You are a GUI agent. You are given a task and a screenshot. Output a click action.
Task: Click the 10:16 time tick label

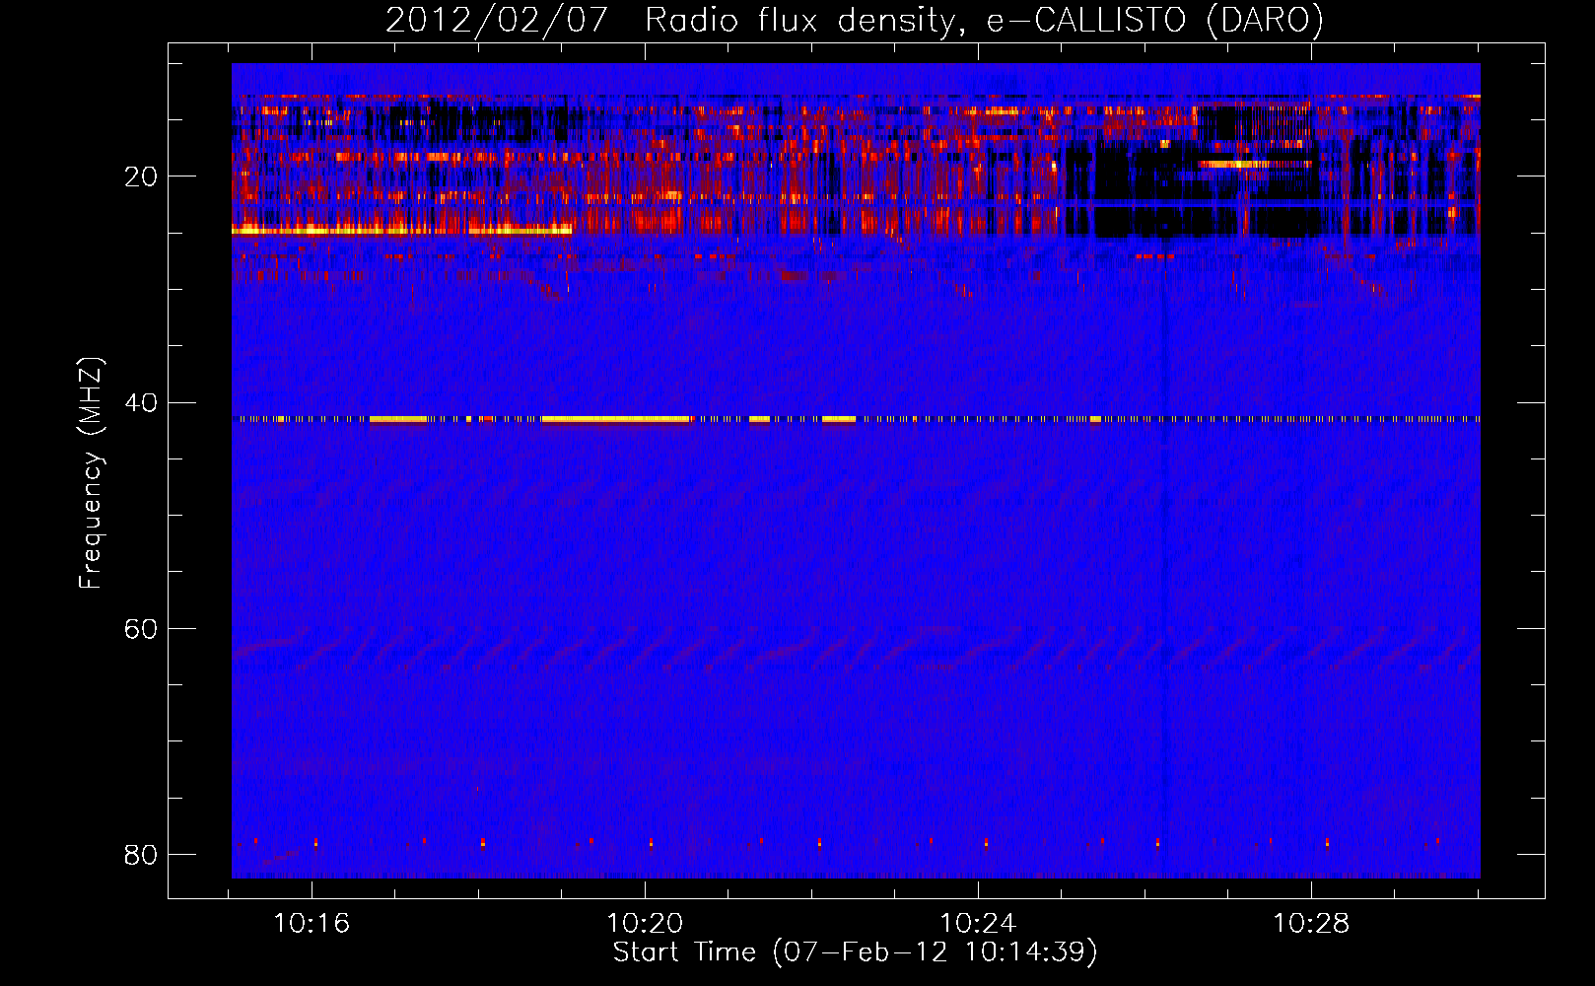click(x=312, y=924)
